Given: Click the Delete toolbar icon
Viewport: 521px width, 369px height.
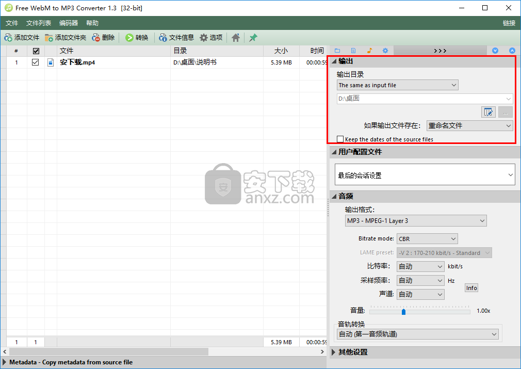Looking at the screenshot, I should coord(96,38).
